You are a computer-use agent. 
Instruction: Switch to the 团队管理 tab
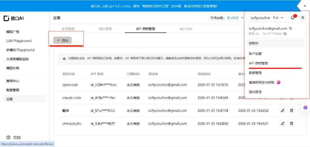click(x=105, y=29)
